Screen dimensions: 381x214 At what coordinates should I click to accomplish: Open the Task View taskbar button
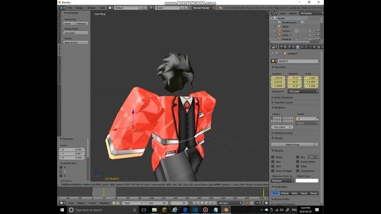coord(144,210)
